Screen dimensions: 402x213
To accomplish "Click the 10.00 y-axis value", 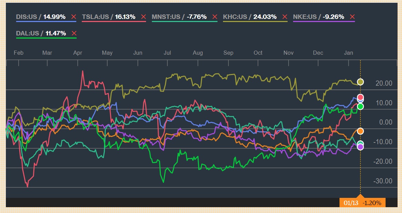I will (384, 103).
